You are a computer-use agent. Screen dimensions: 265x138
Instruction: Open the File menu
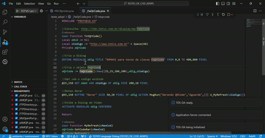(x=11, y=4)
